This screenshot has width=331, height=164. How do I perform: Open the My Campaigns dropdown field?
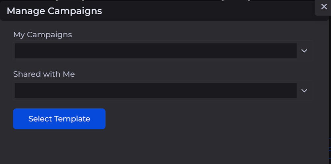pyautogui.click(x=156, y=51)
